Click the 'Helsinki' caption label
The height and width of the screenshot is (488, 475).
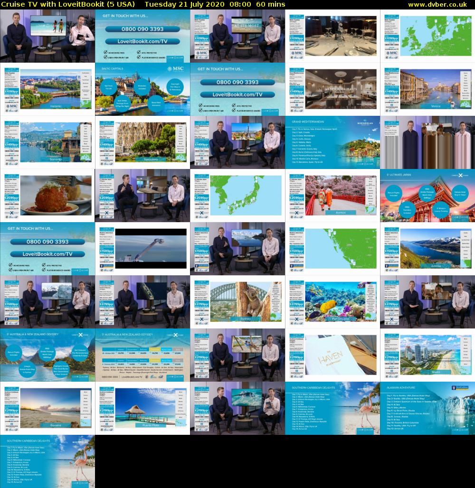56,106
